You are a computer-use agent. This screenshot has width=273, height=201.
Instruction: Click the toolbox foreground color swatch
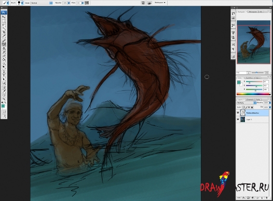coord(3,106)
